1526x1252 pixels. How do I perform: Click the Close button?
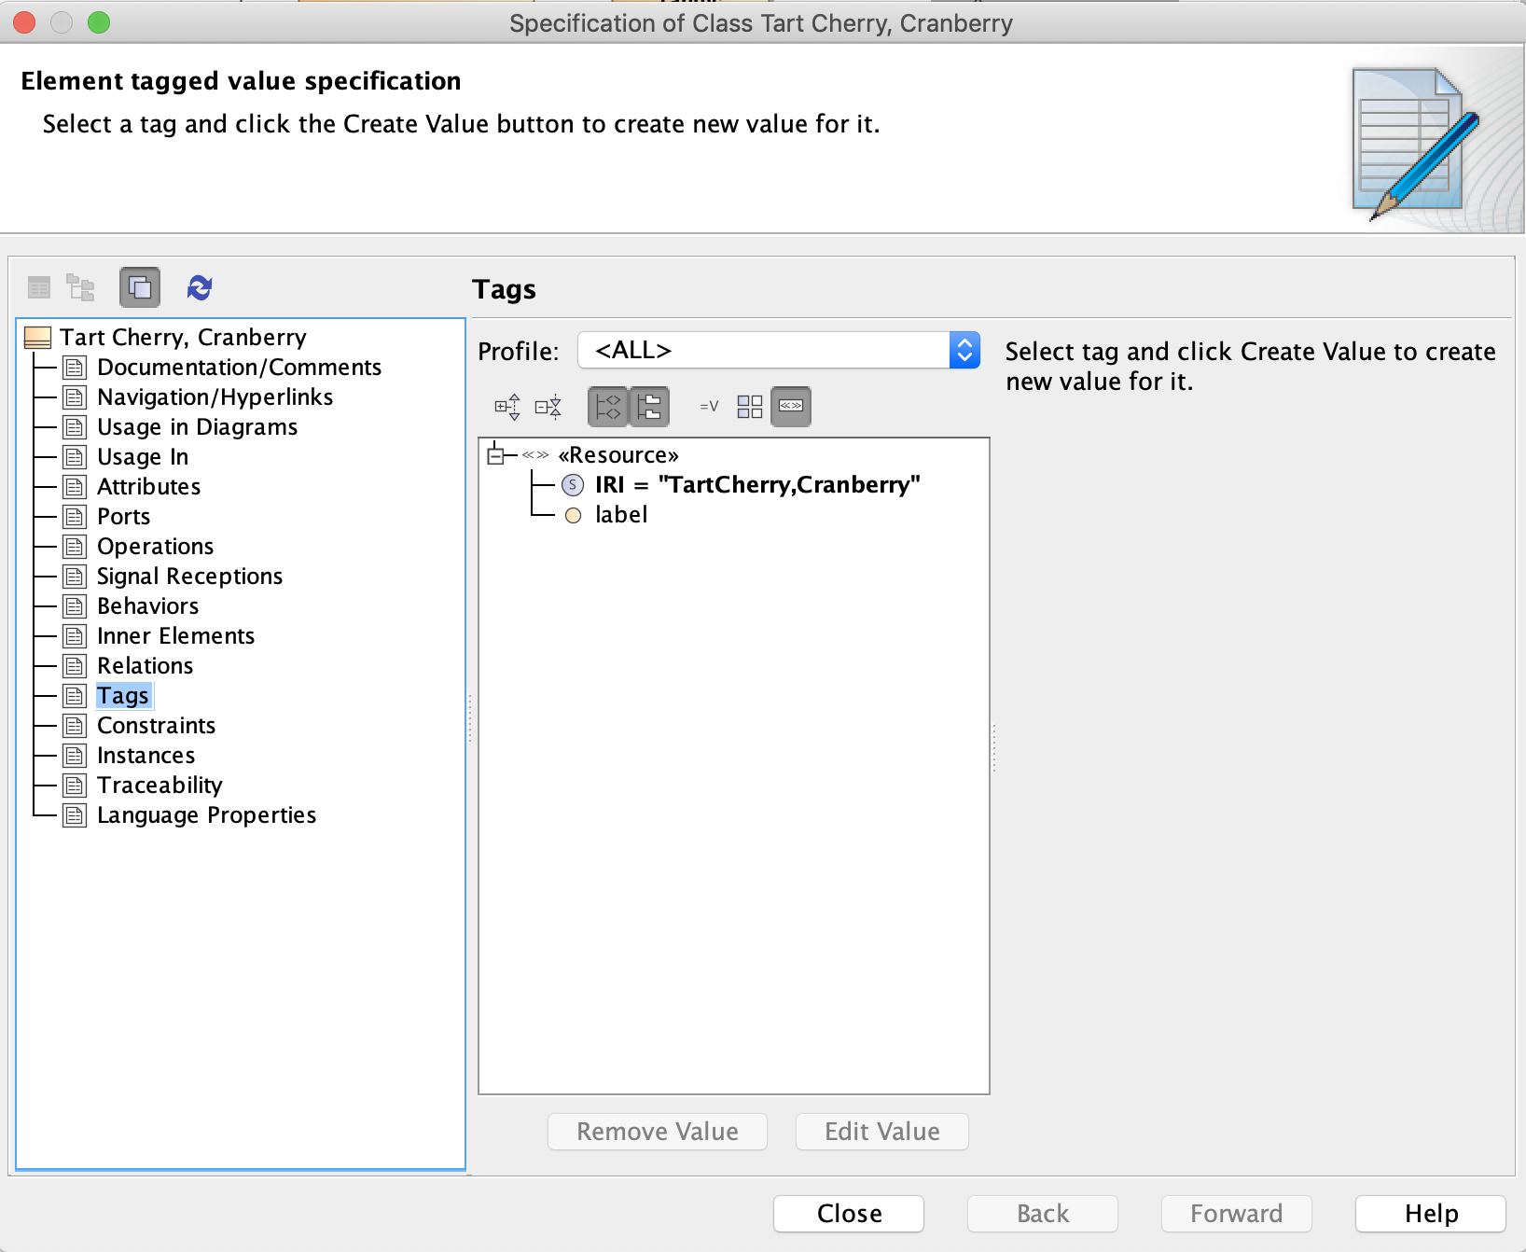click(x=849, y=1214)
